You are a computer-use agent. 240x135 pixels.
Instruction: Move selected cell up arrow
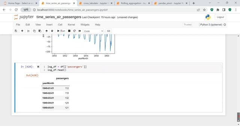pyautogui.click(x=46, y=31)
